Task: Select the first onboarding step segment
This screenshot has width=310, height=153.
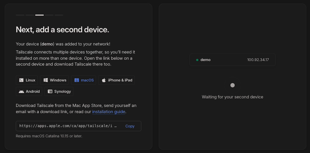Action: pos(20,15)
